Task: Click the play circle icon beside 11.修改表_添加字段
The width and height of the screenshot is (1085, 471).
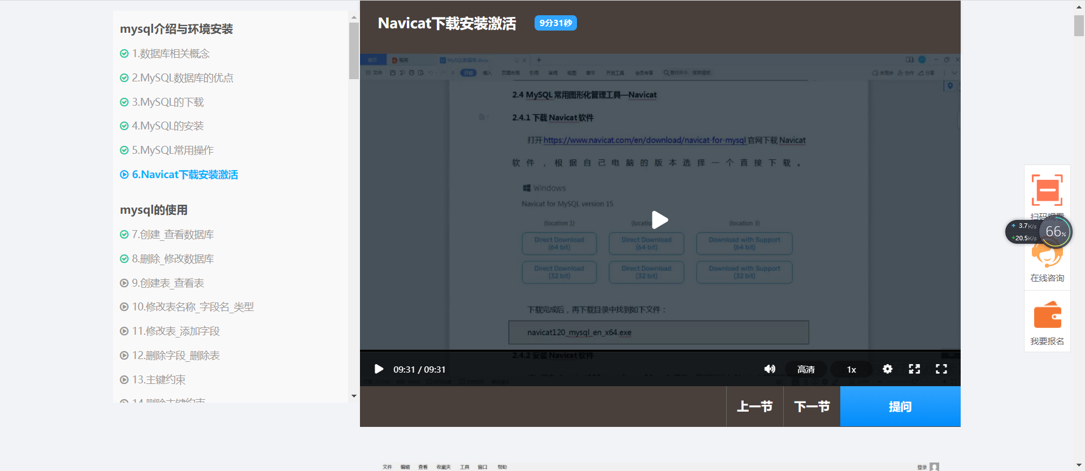Action: pos(124,331)
